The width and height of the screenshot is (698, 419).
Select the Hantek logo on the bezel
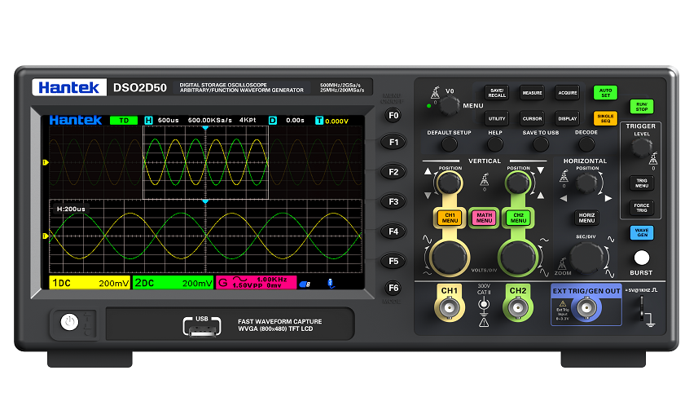(69, 87)
